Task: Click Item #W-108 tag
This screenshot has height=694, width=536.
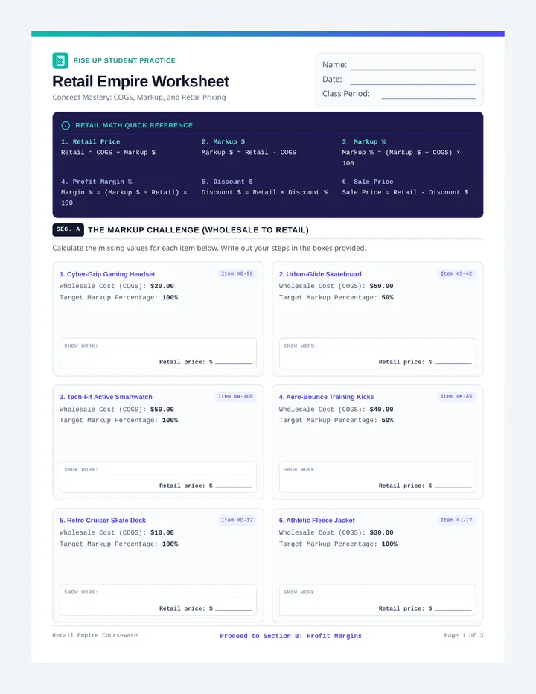Action: coord(235,396)
